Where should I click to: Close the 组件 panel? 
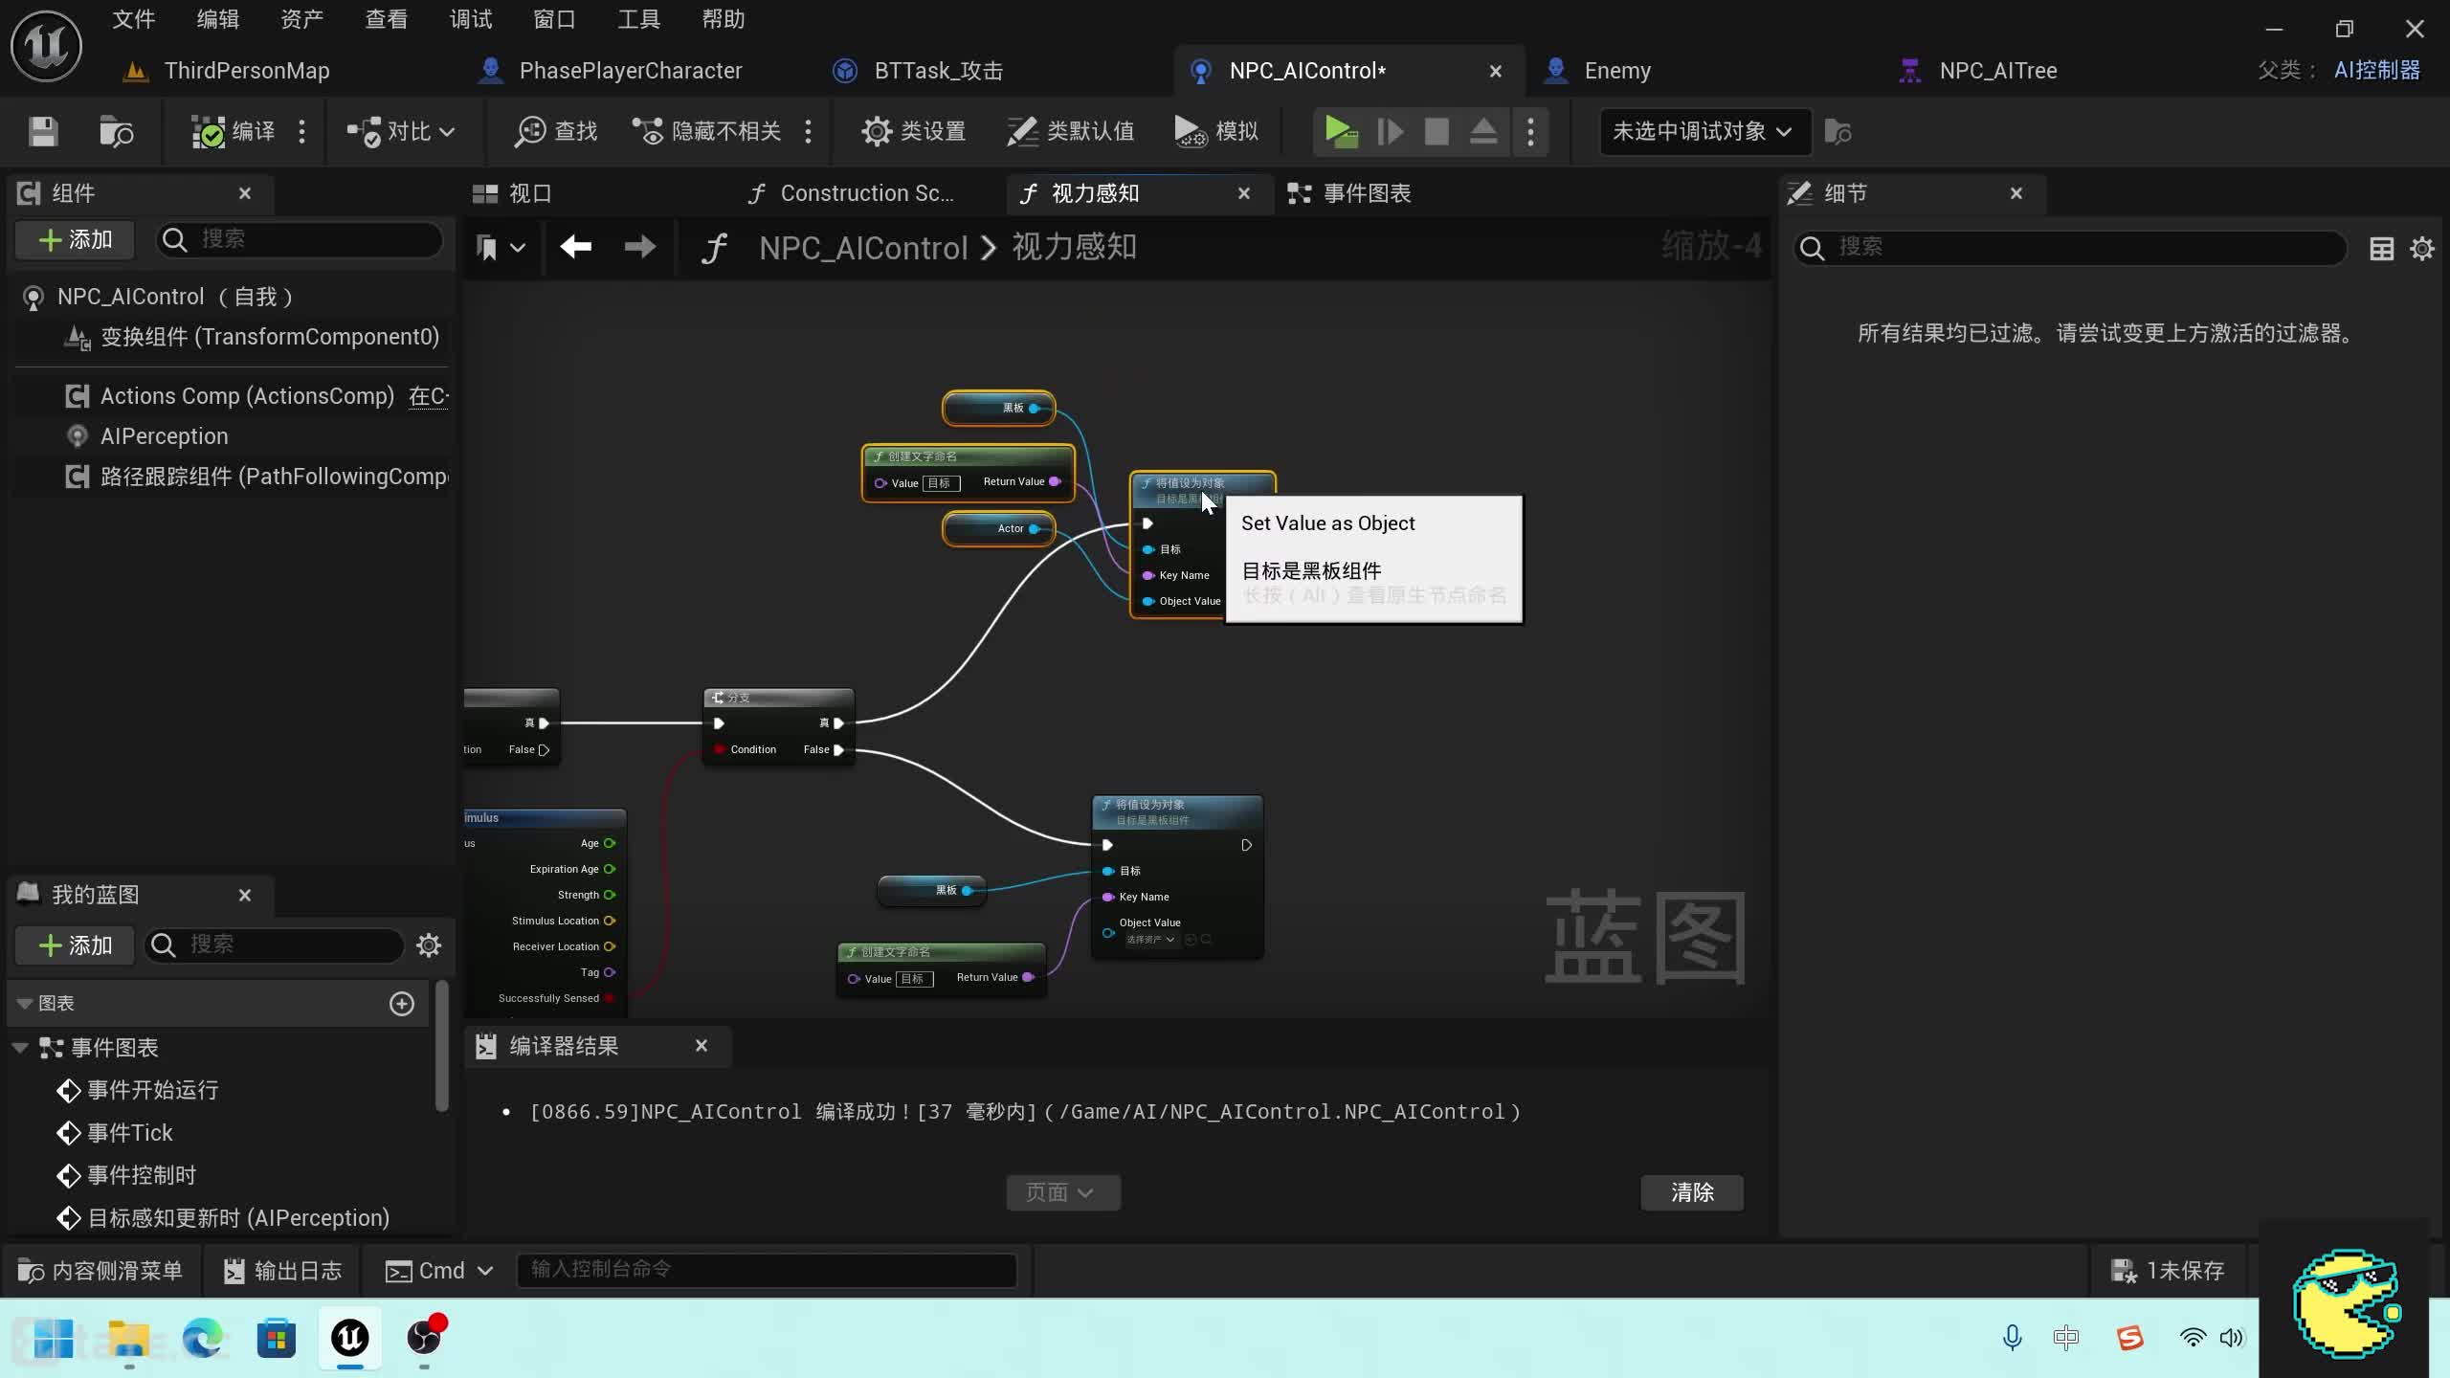click(245, 193)
